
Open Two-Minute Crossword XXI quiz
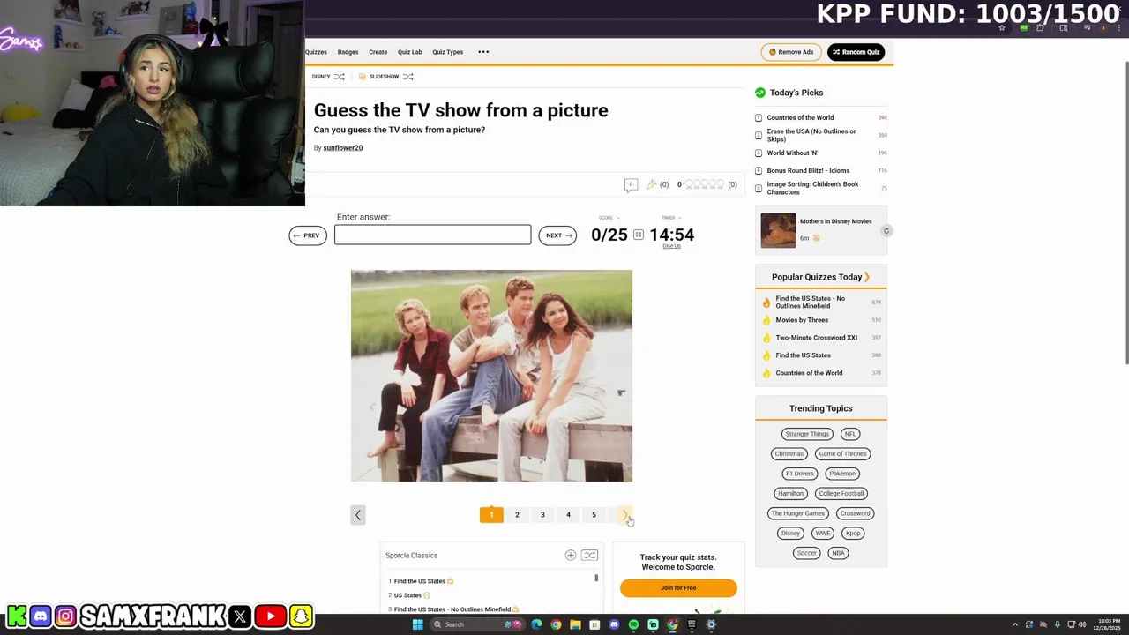pos(816,338)
